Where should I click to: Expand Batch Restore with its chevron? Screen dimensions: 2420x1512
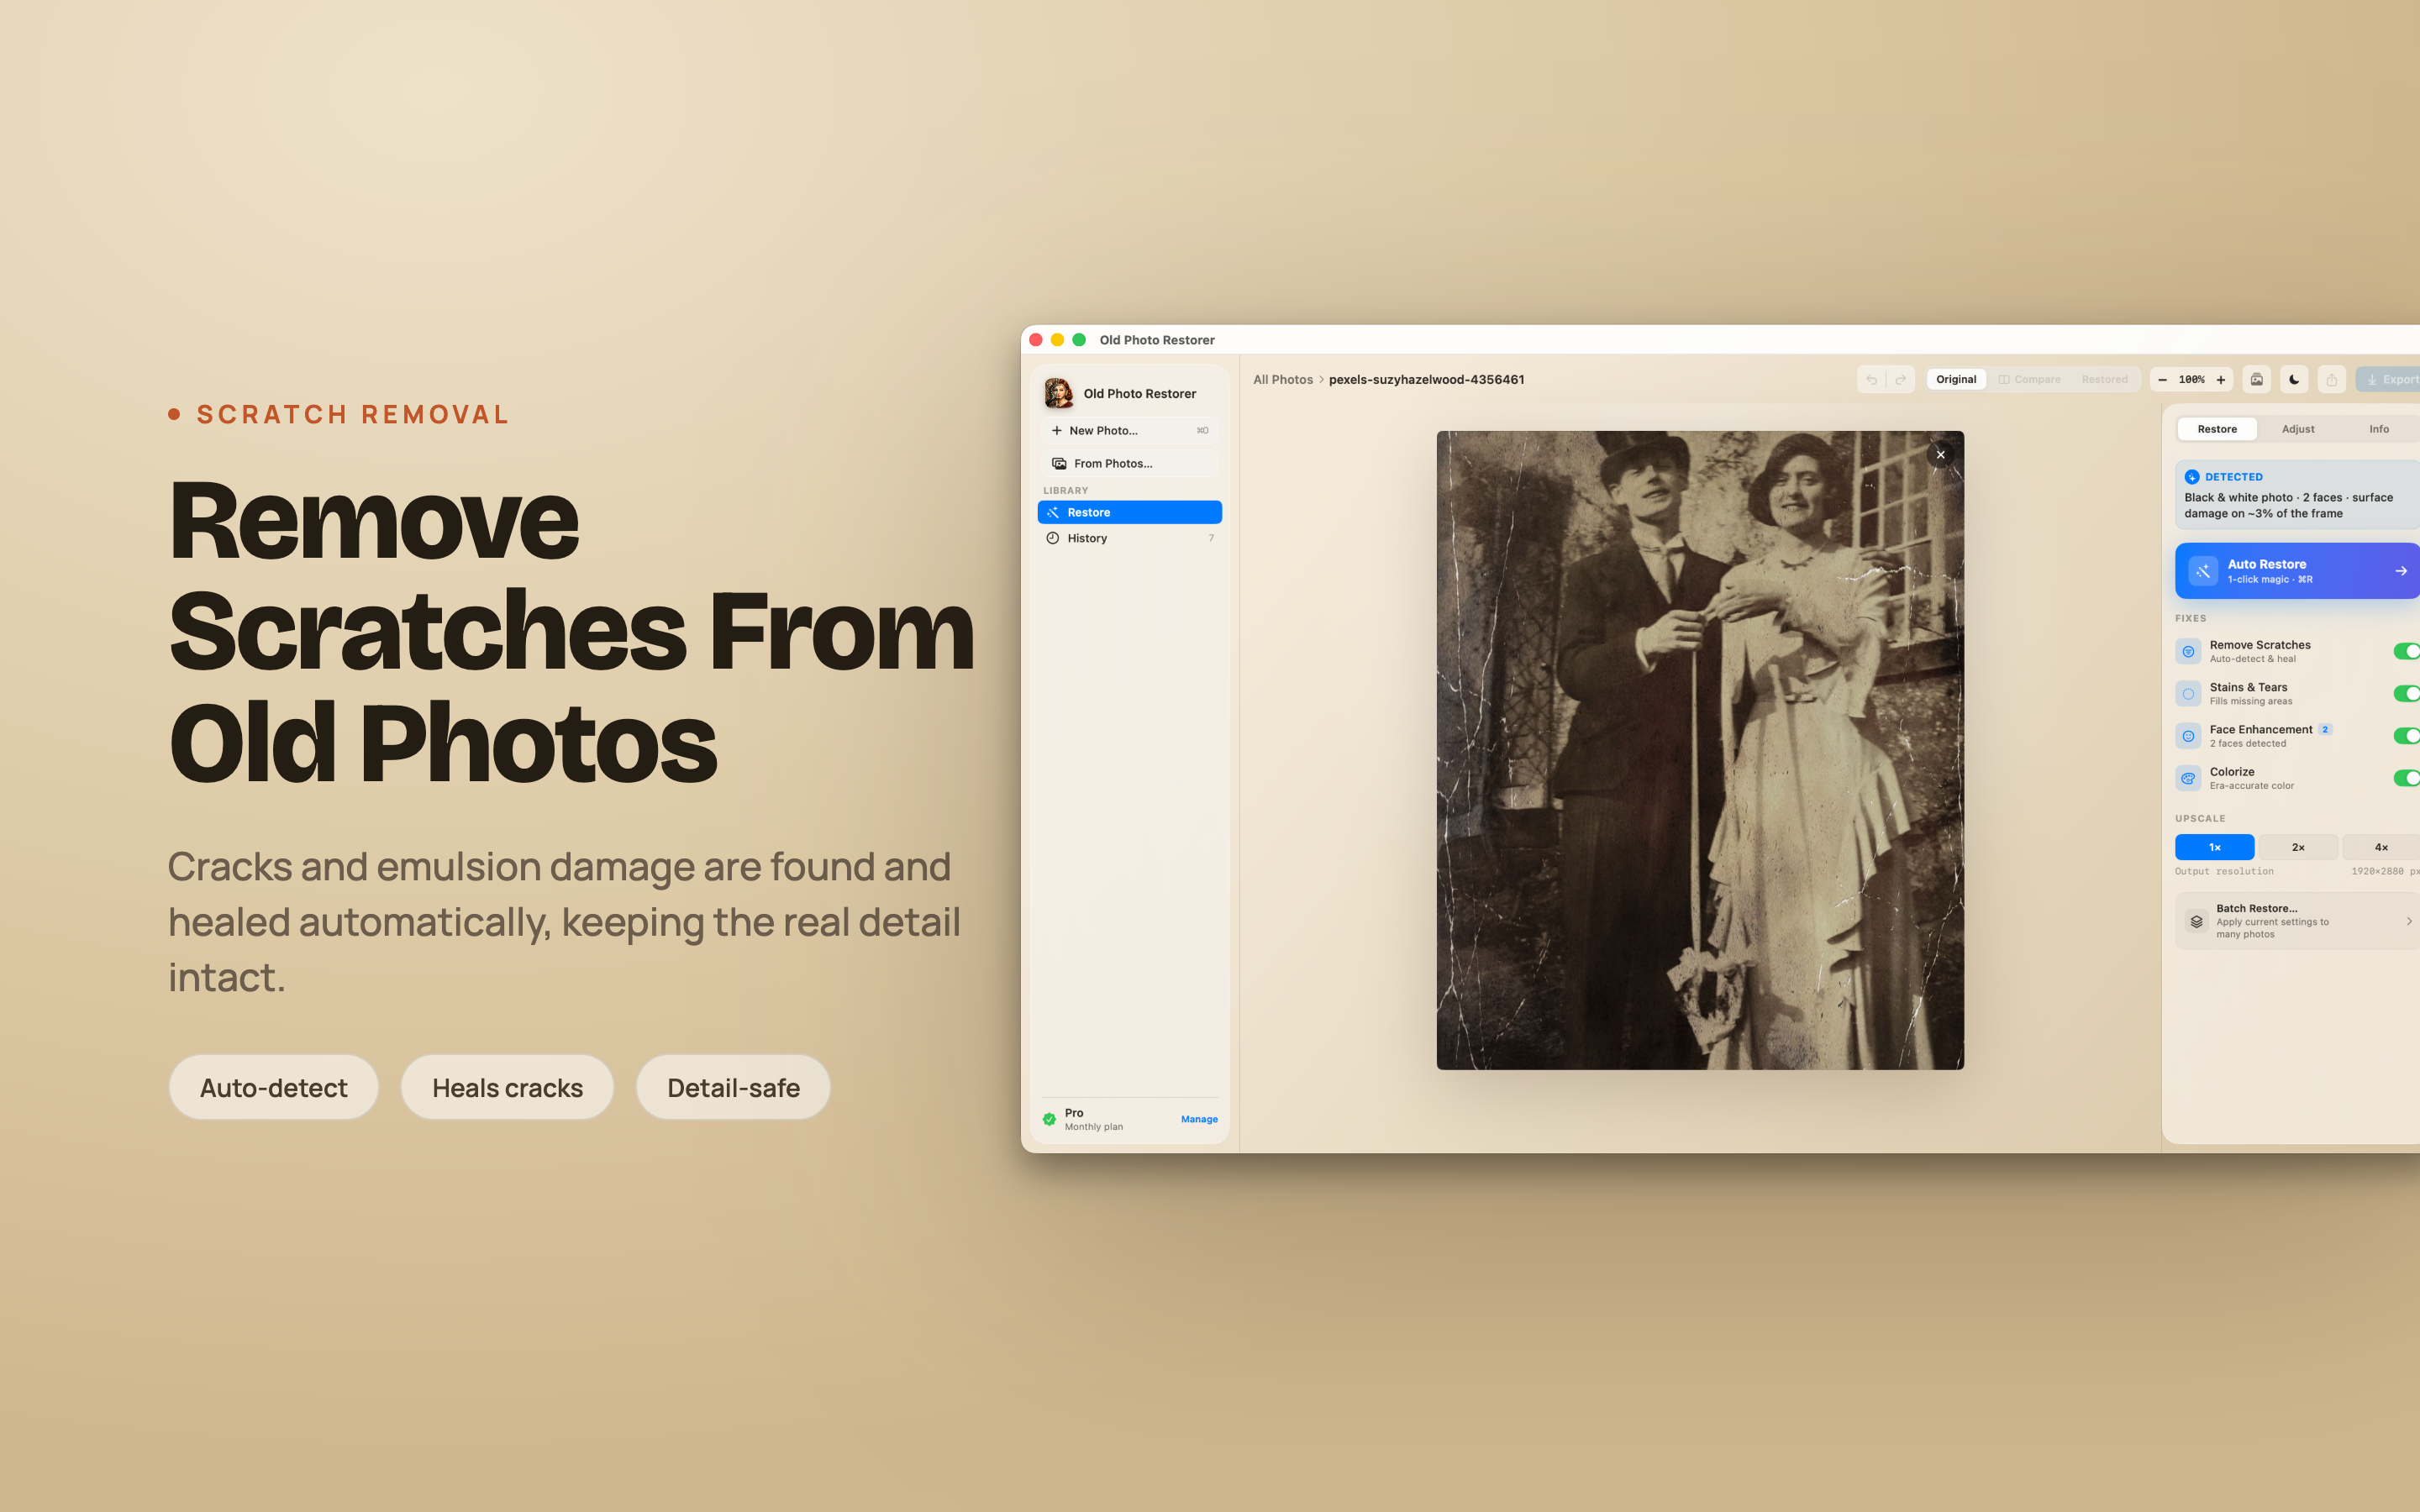point(2409,921)
